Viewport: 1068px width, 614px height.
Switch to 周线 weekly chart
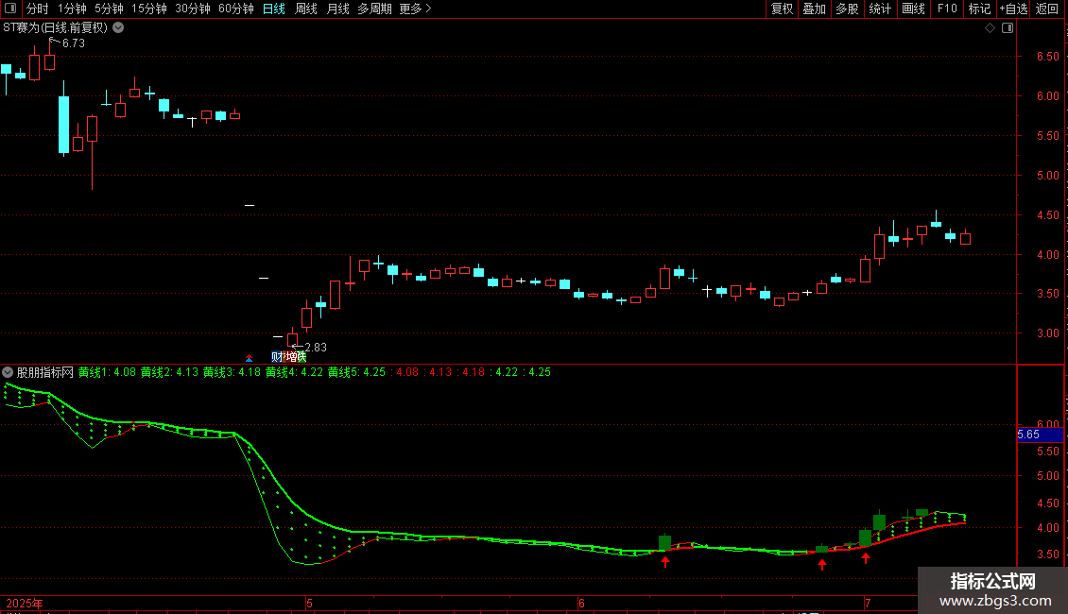306,9
